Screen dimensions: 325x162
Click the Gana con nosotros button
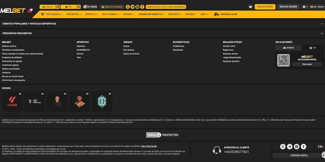click(x=112, y=7)
